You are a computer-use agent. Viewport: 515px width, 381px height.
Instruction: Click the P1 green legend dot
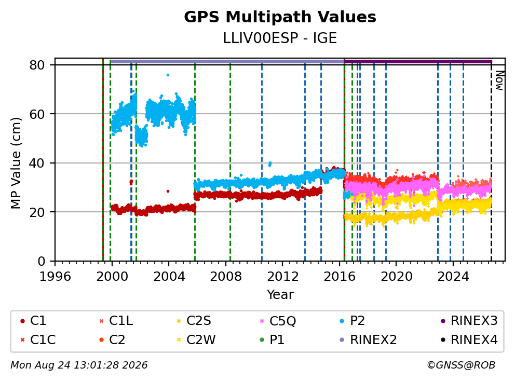tap(262, 339)
